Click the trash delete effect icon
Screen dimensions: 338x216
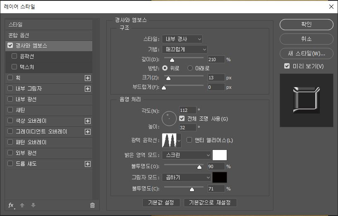point(93,205)
